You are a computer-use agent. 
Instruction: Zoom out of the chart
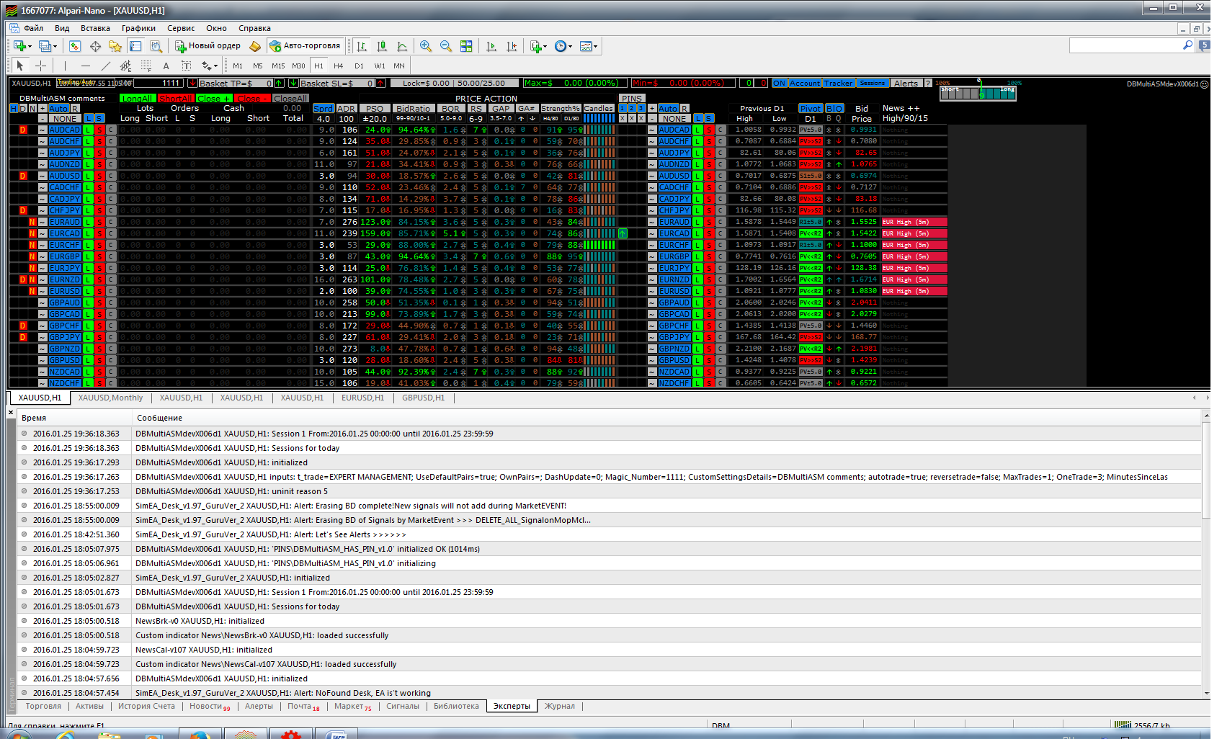(446, 45)
